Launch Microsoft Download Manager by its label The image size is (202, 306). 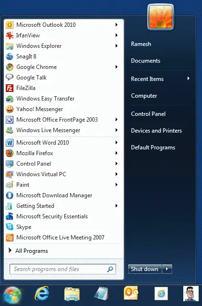54,195
